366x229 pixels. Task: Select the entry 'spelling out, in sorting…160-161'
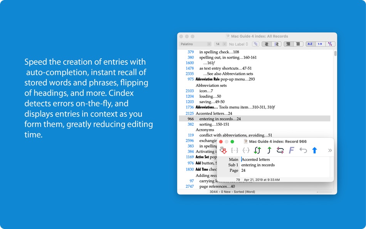(228, 57)
